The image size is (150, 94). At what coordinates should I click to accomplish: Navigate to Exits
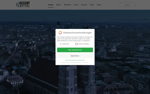tap(76, 5)
